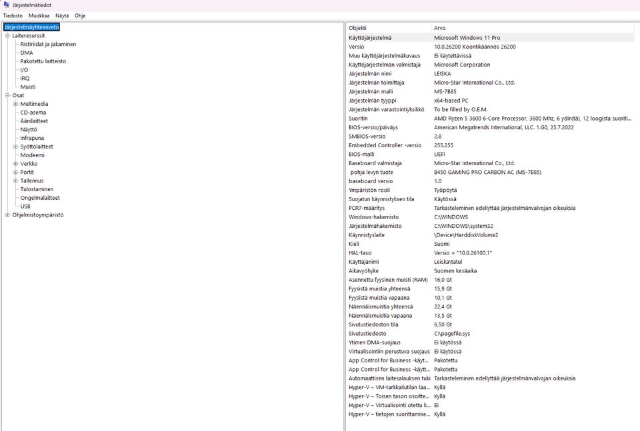
Task: Select Järjestelmäyhteenveto in the tree
Action: (31, 27)
